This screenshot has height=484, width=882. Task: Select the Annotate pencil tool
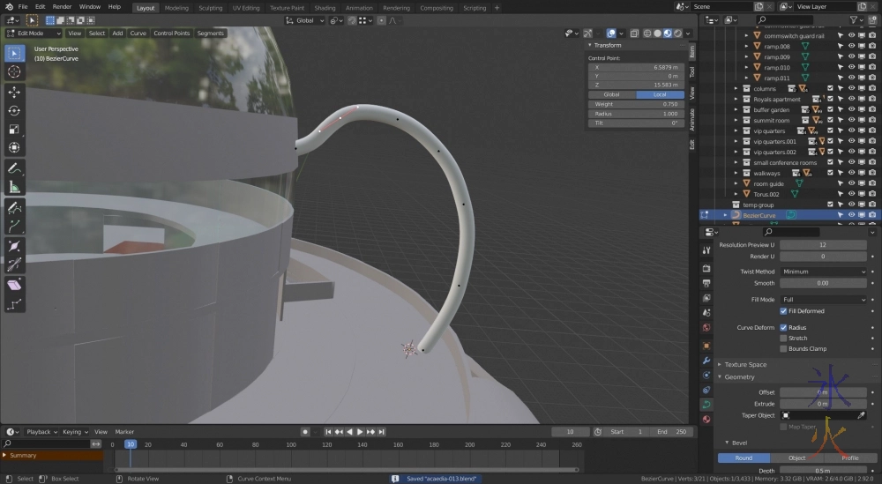[x=14, y=168]
